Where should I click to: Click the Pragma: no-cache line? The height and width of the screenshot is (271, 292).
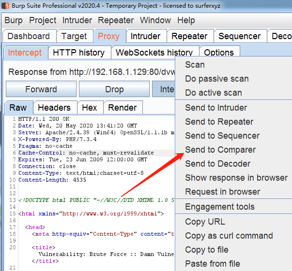(45, 146)
